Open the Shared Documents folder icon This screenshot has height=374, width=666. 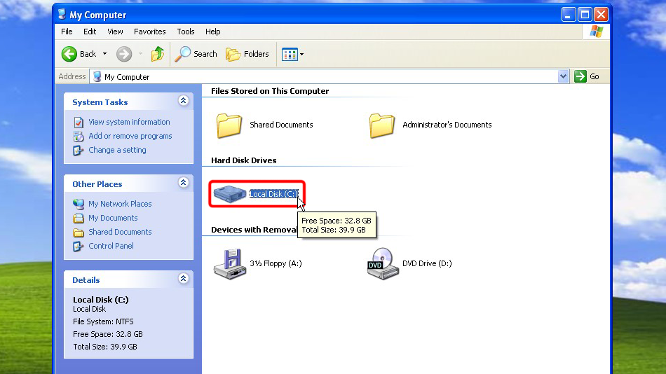pos(229,125)
